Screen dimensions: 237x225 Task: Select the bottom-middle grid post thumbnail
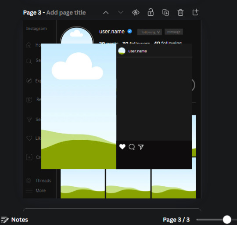pyautogui.click(x=128, y=184)
